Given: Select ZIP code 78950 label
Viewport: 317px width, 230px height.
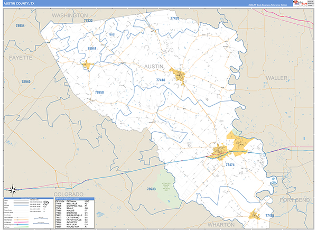Looking at the screenshot, I should point(99,92).
